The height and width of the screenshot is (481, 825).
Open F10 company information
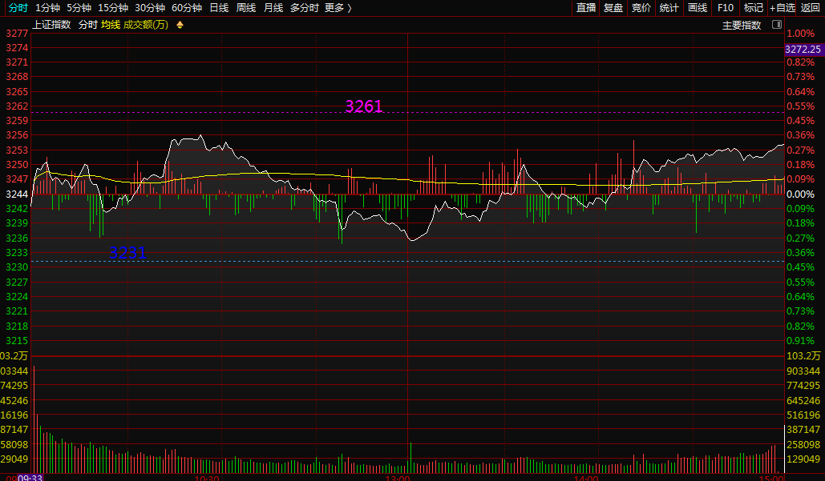tap(726, 7)
